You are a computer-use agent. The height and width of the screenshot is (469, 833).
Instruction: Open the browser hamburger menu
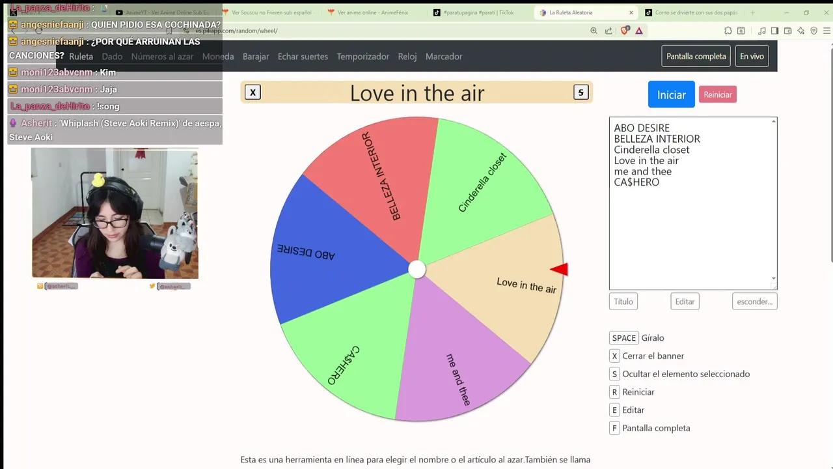[x=827, y=31]
